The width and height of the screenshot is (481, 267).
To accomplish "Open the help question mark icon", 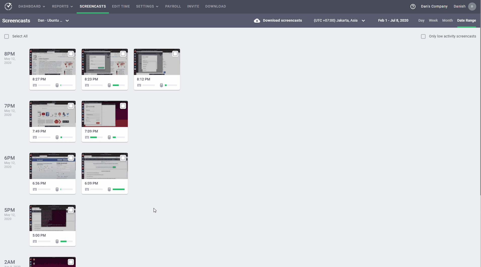I will point(413,7).
